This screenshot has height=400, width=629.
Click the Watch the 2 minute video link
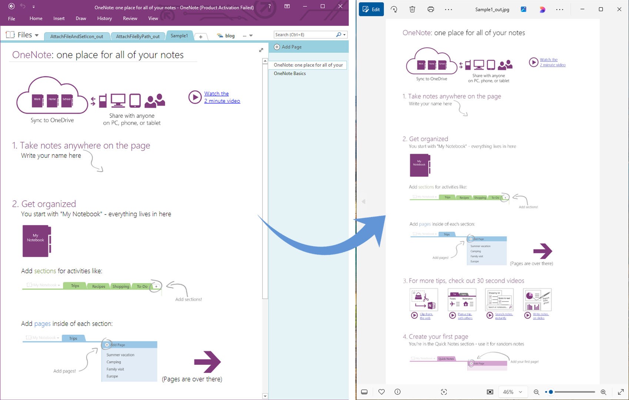click(221, 97)
